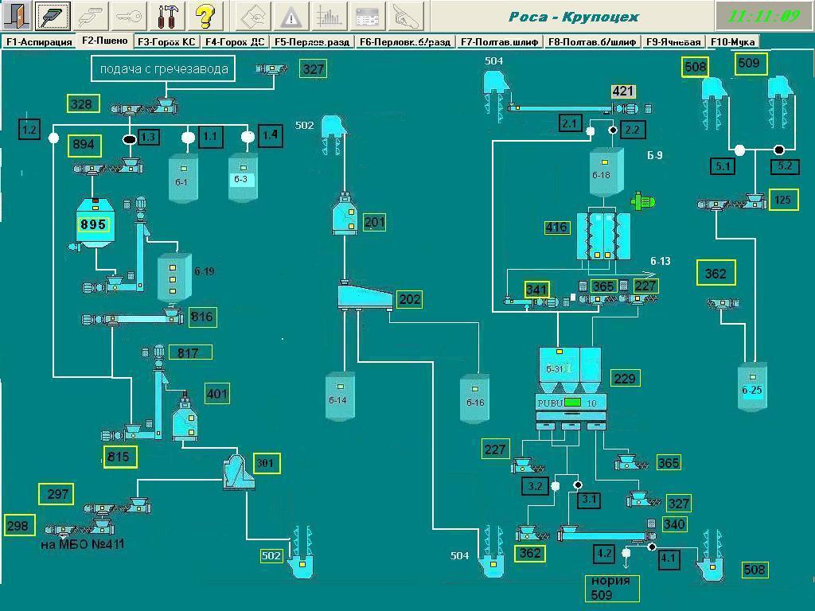Toggle the white valve 1.1 indicator
Screen dimensions: 815x611
click(188, 138)
